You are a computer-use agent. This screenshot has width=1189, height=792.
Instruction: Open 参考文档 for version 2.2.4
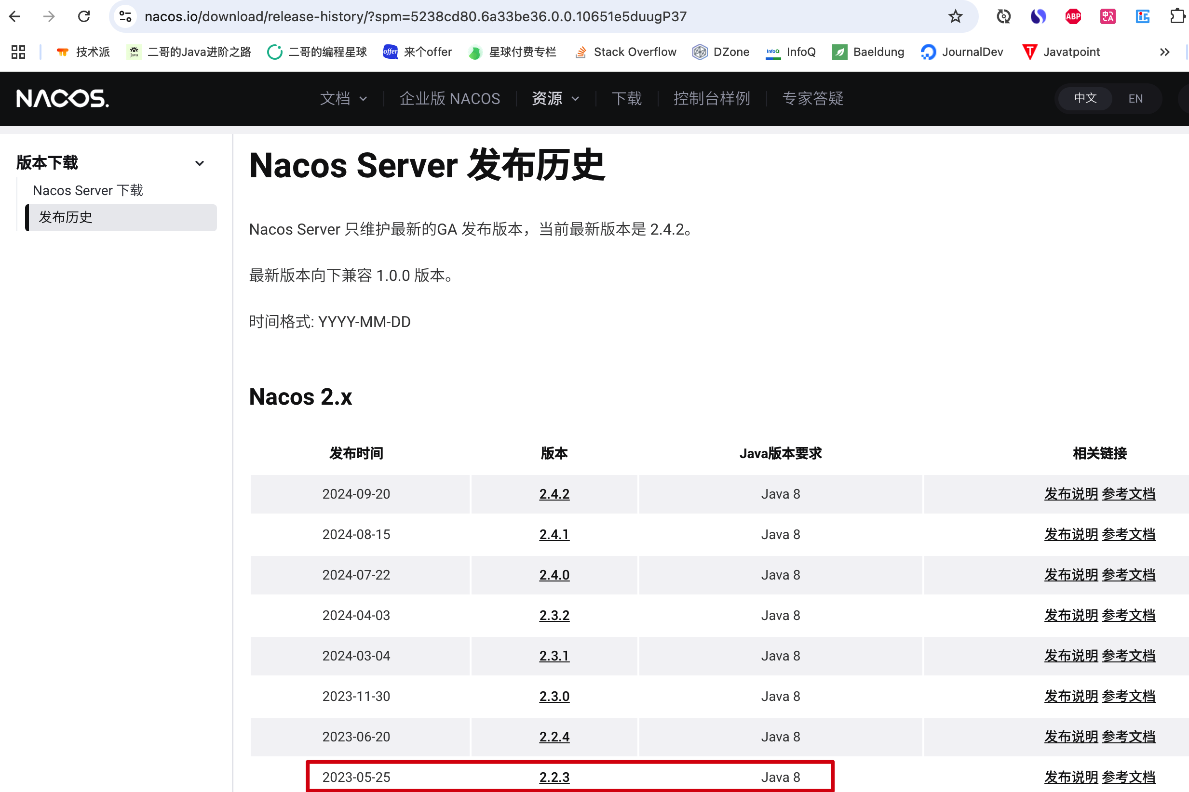(x=1128, y=737)
